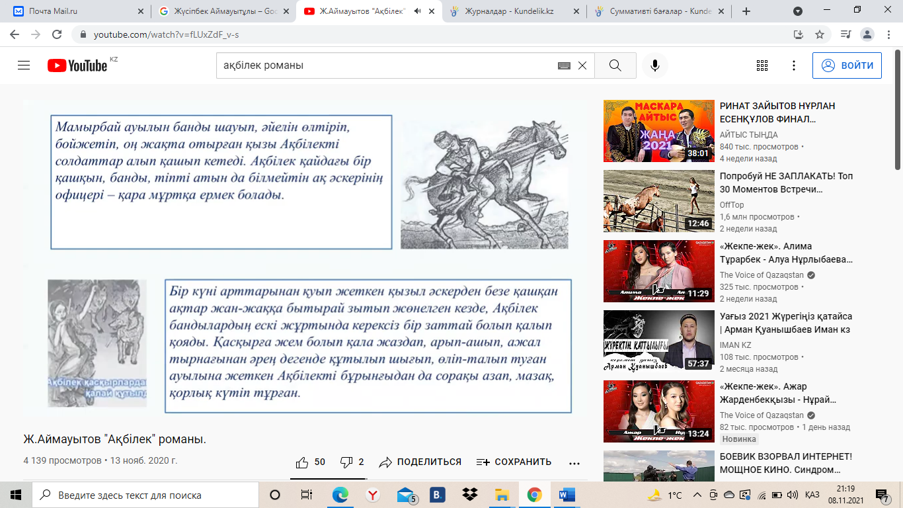This screenshot has width=903, height=508.
Task: Go to YouTube home via logo
Action: click(x=77, y=65)
